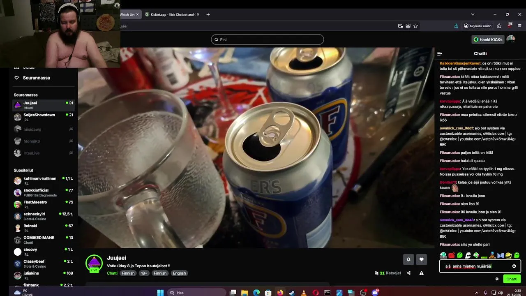Open Firefox in the Windows taskbar
Screen dimensions: 526x296
pyautogui.click(x=280, y=293)
